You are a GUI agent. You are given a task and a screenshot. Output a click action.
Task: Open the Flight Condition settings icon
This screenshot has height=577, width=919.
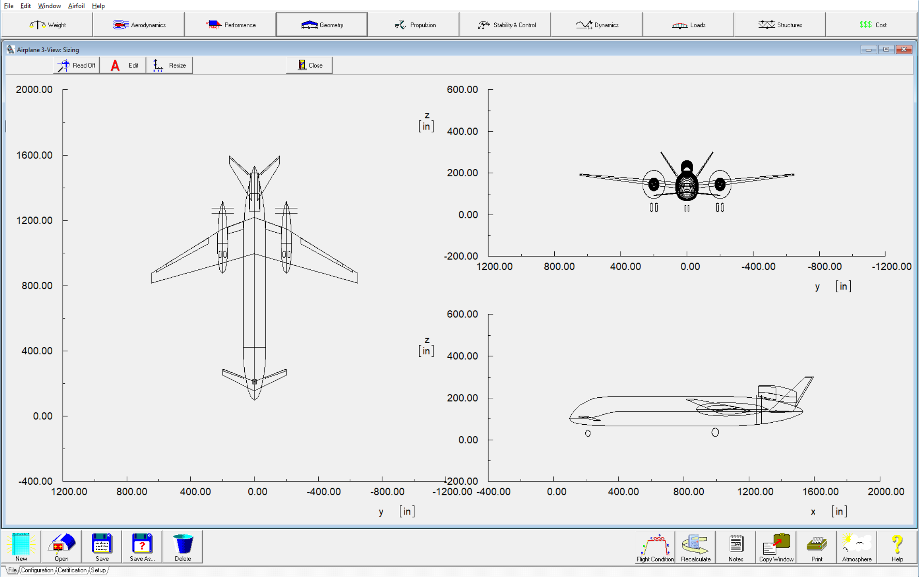(x=658, y=546)
